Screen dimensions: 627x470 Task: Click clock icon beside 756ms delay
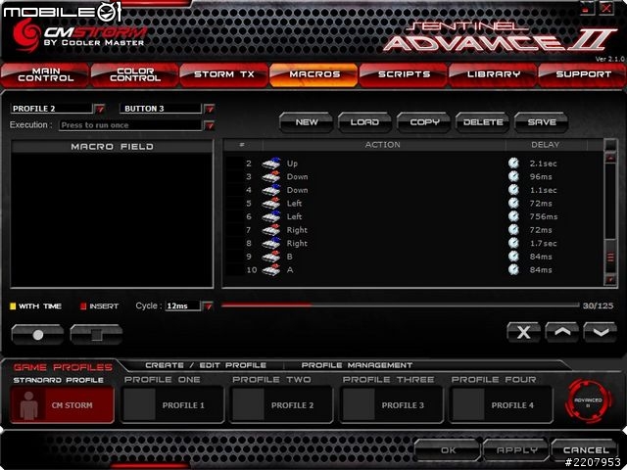[513, 216]
